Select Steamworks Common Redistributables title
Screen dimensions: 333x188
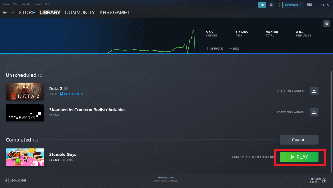[x=87, y=110]
